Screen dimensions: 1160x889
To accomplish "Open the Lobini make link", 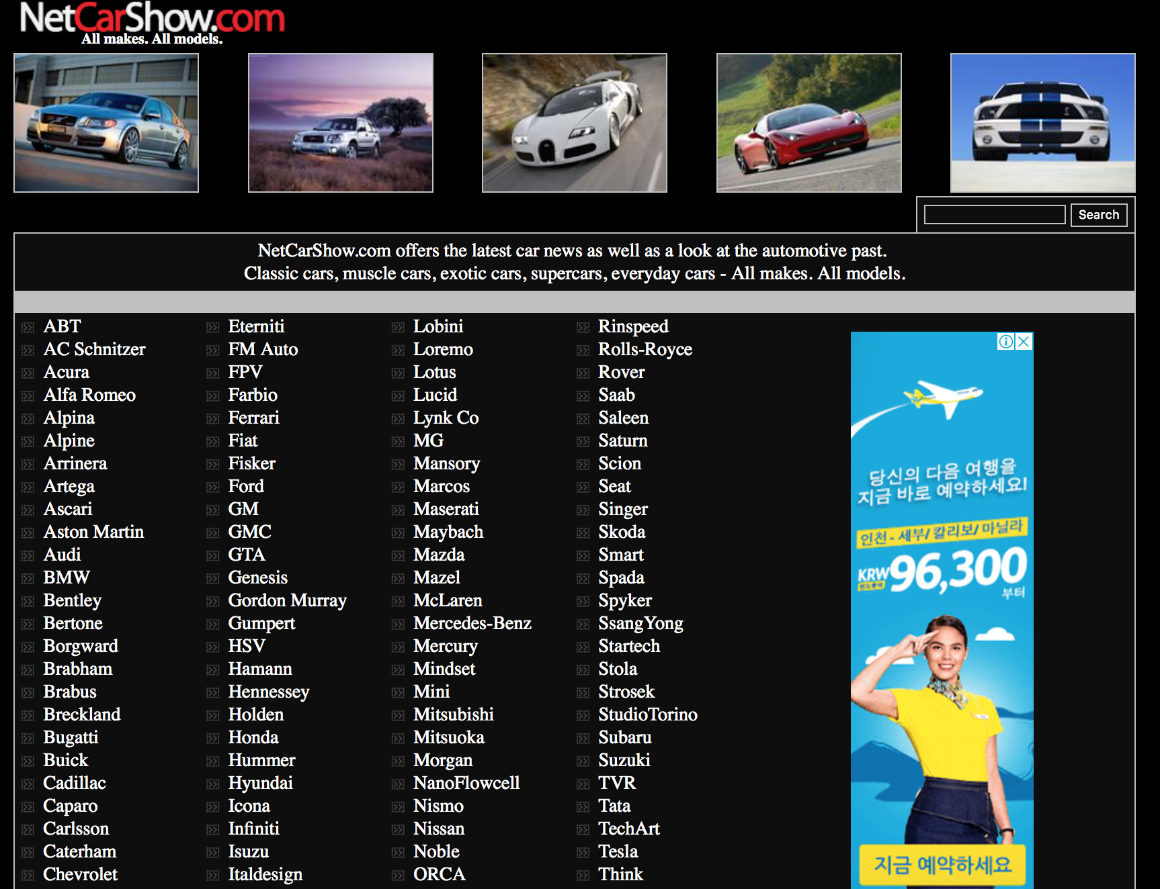I will click(x=438, y=326).
